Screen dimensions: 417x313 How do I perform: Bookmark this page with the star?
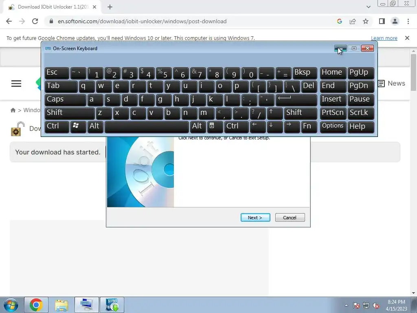click(x=366, y=21)
